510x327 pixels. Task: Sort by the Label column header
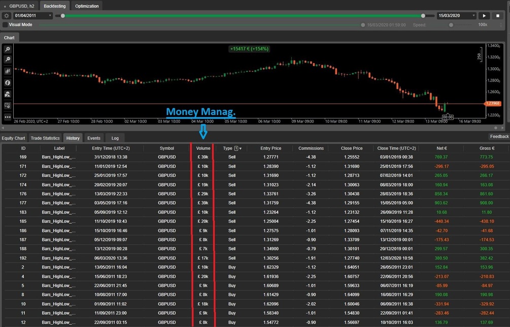tap(59, 148)
